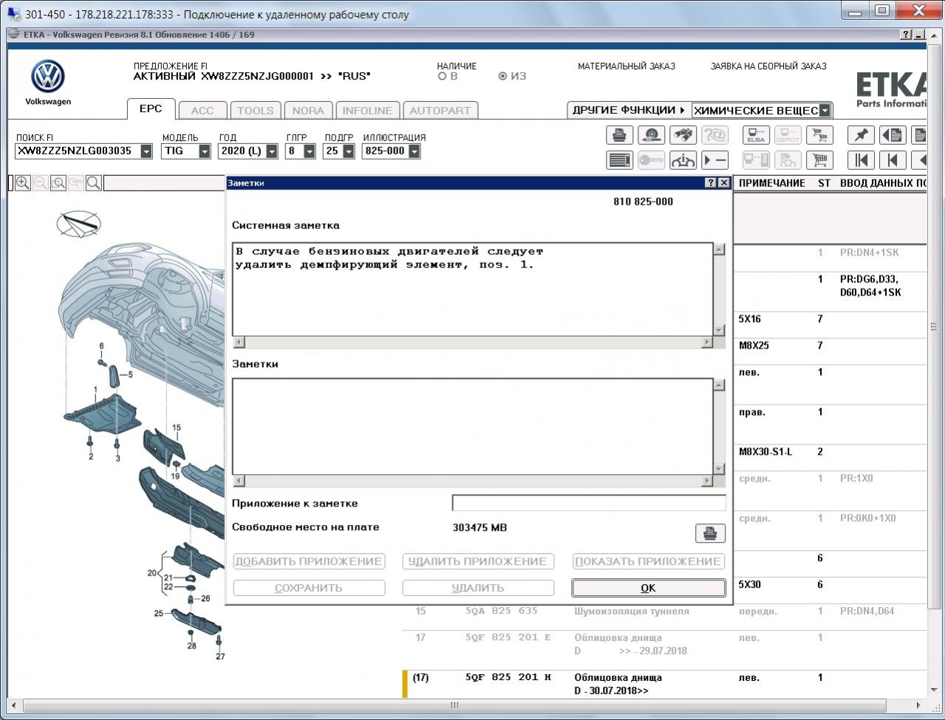Image resolution: width=945 pixels, height=720 pixels.
Task: Select the 'В' availability radio button
Action: 443,76
